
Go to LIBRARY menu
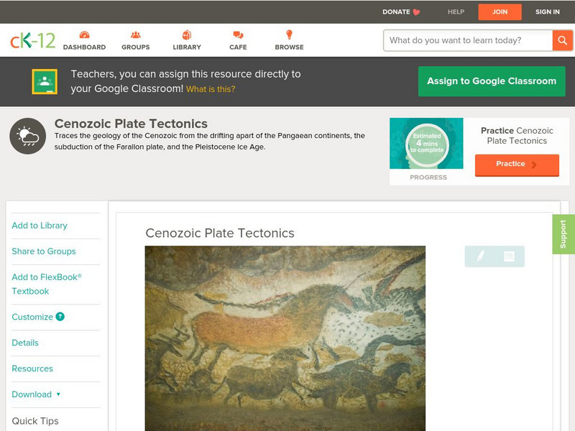187,47
